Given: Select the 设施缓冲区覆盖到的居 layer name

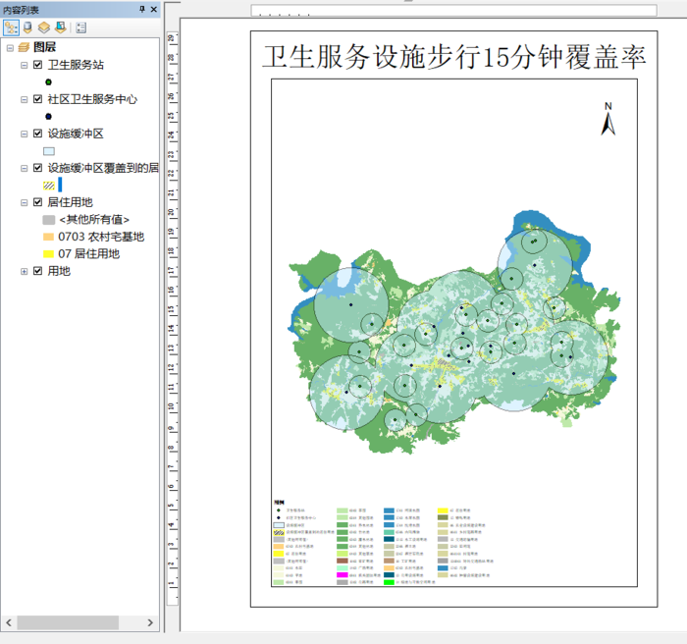Looking at the screenshot, I should (103, 168).
